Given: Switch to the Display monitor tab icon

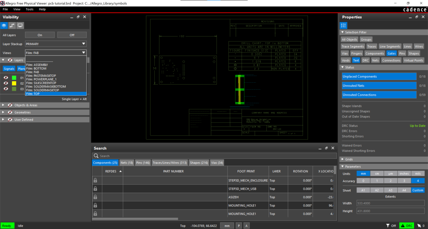Looking at the screenshot, I should tap(20, 26).
